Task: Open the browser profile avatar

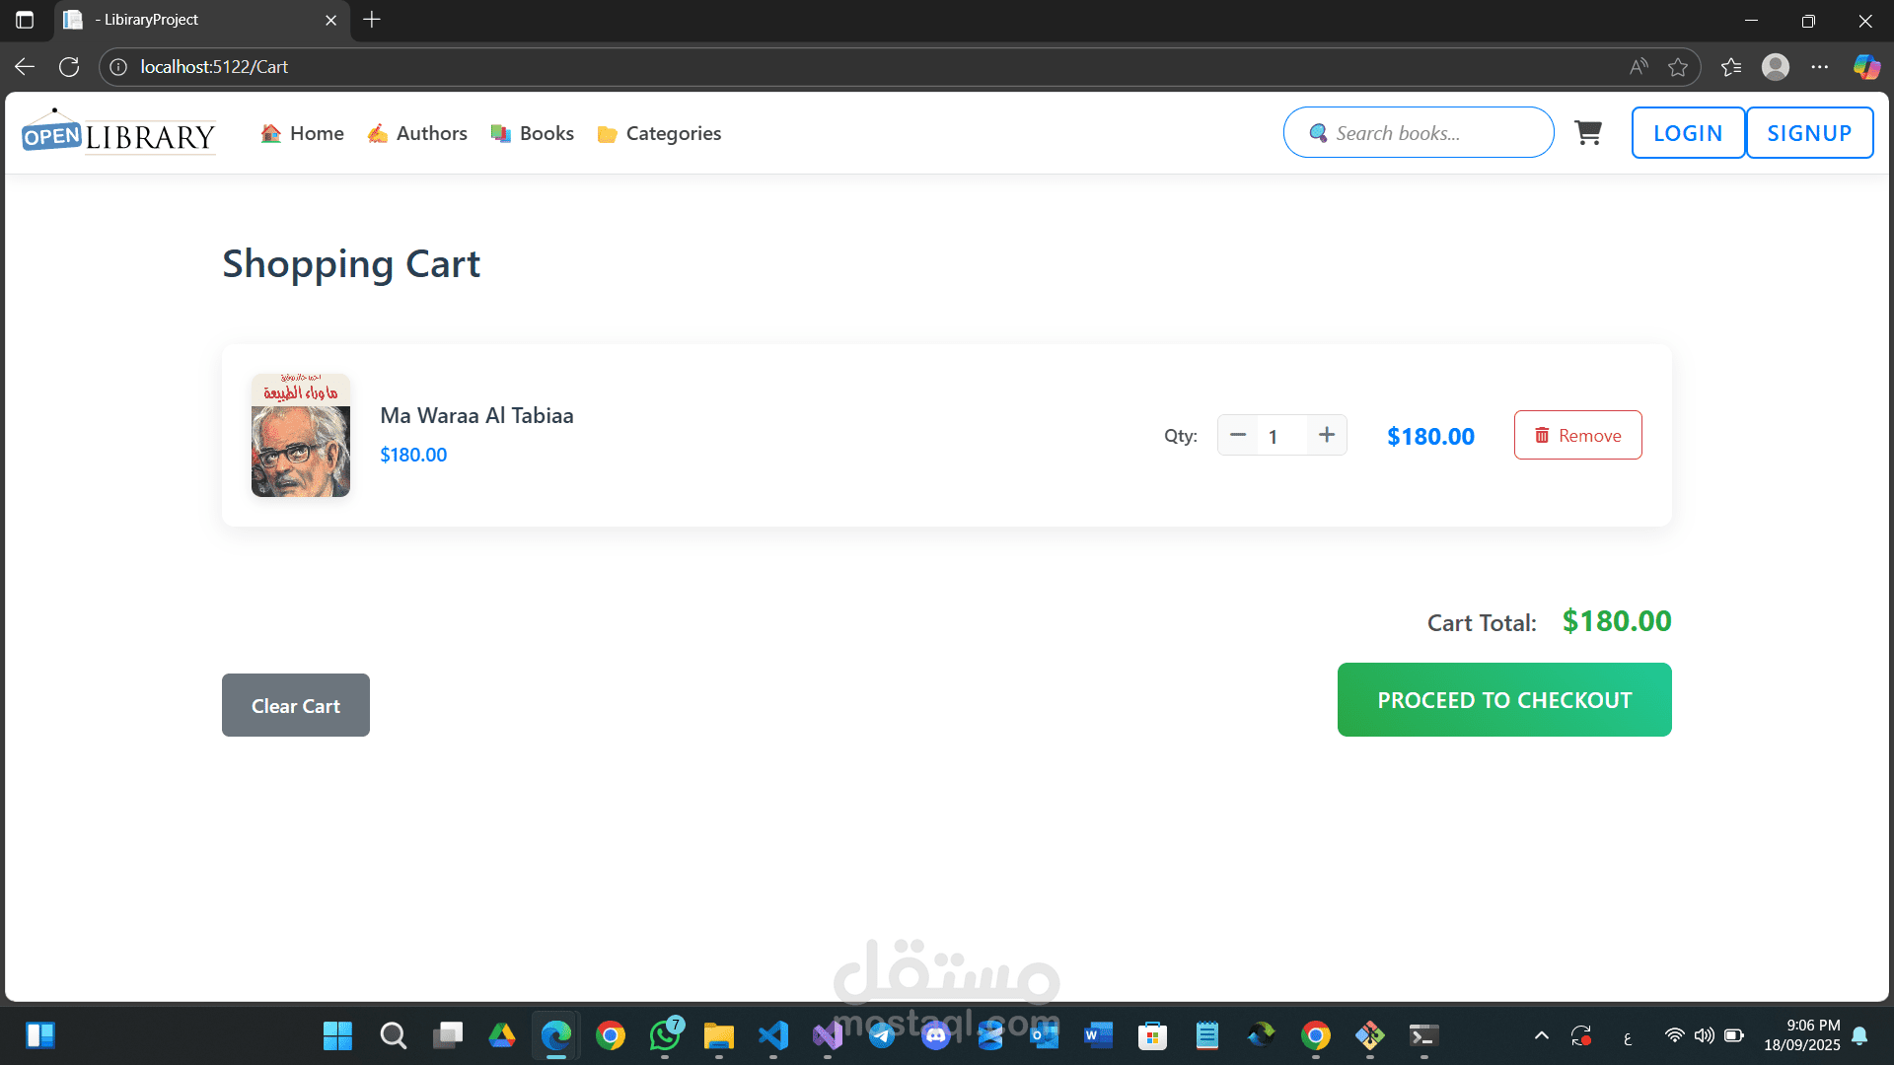Action: pos(1776,66)
